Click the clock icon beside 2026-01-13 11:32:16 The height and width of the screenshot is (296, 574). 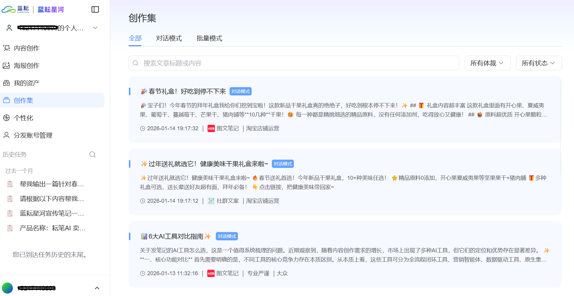[x=143, y=273]
